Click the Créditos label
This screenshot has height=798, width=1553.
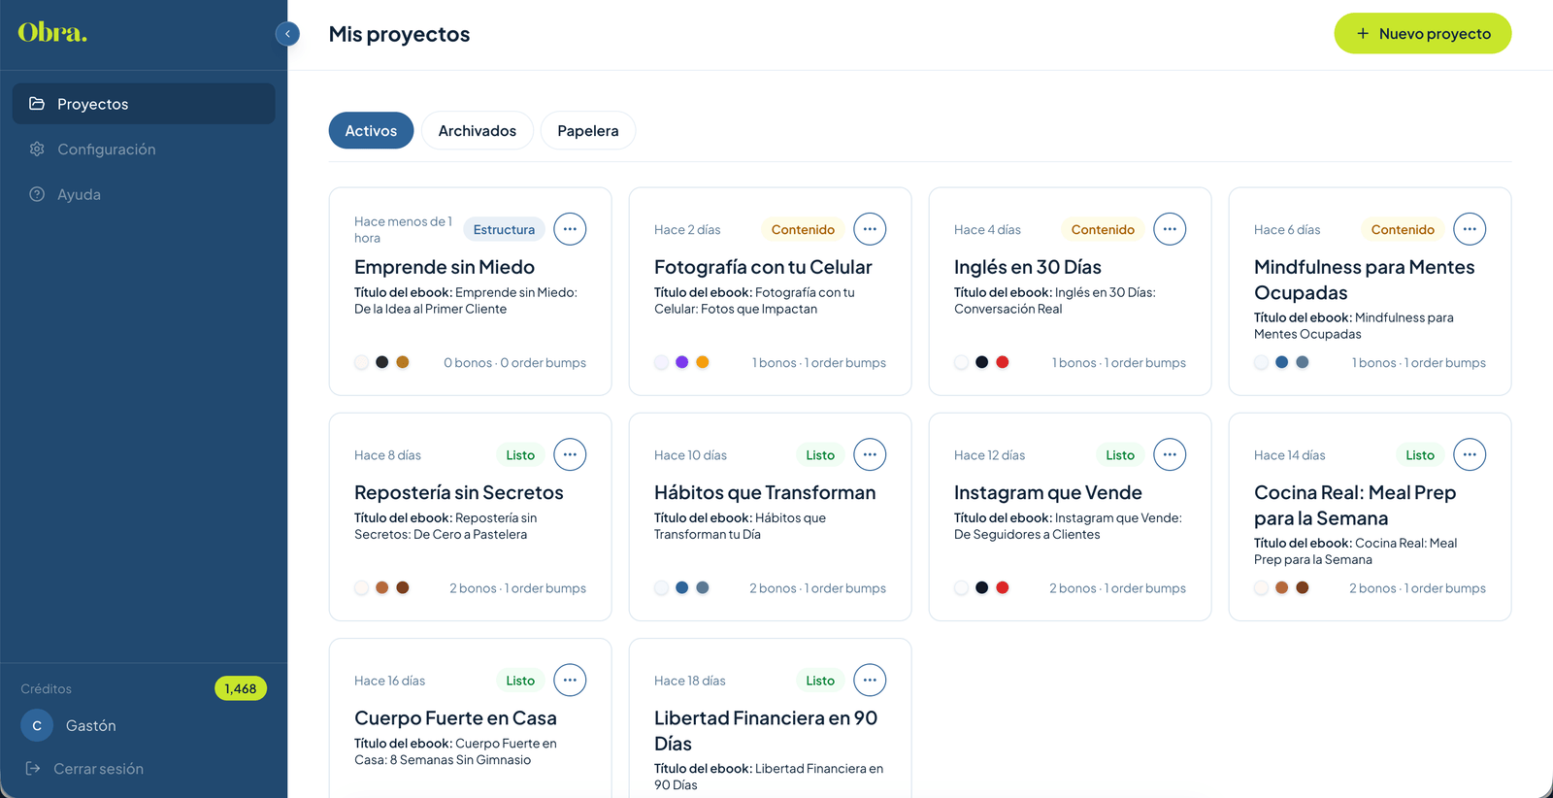pyautogui.click(x=47, y=688)
